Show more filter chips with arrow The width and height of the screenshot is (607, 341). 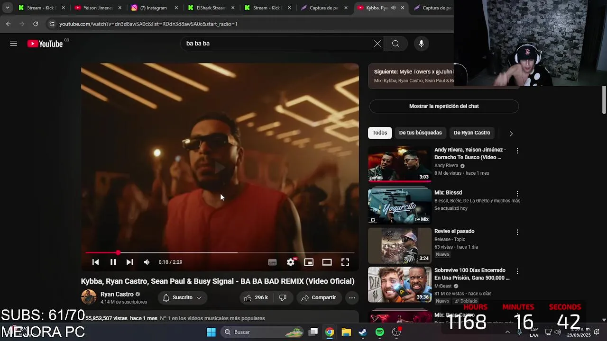point(511,133)
